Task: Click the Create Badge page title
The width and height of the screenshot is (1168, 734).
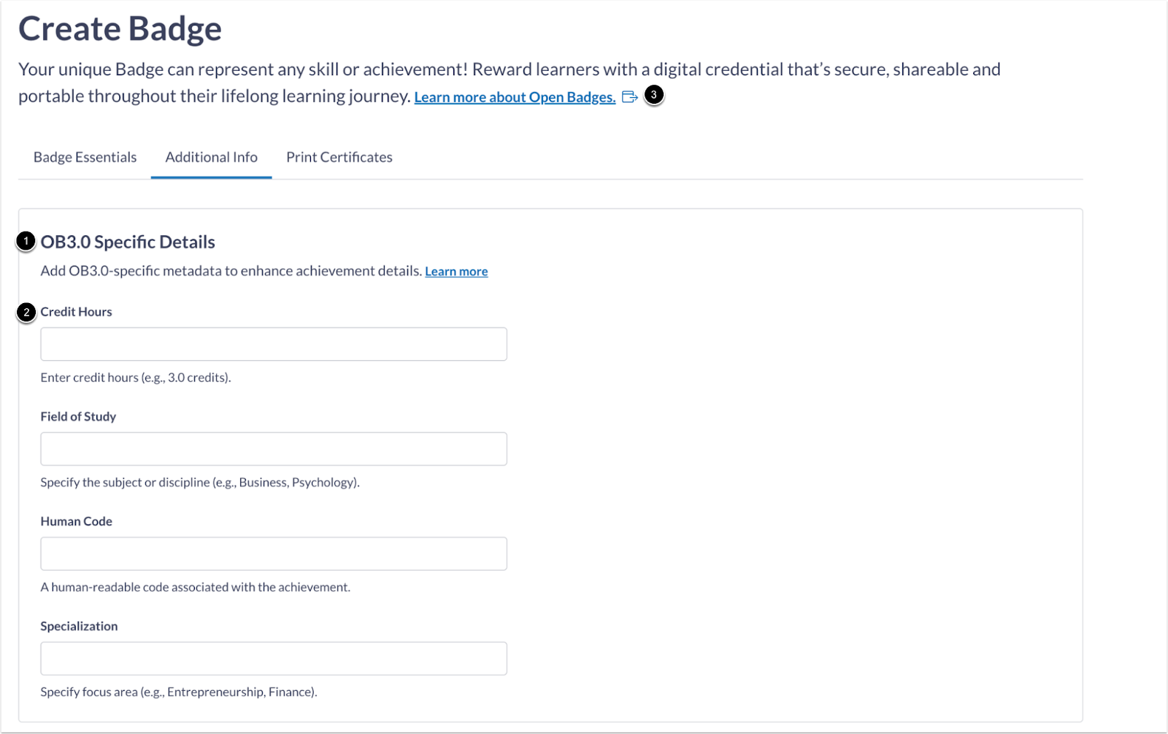Action: point(120,28)
